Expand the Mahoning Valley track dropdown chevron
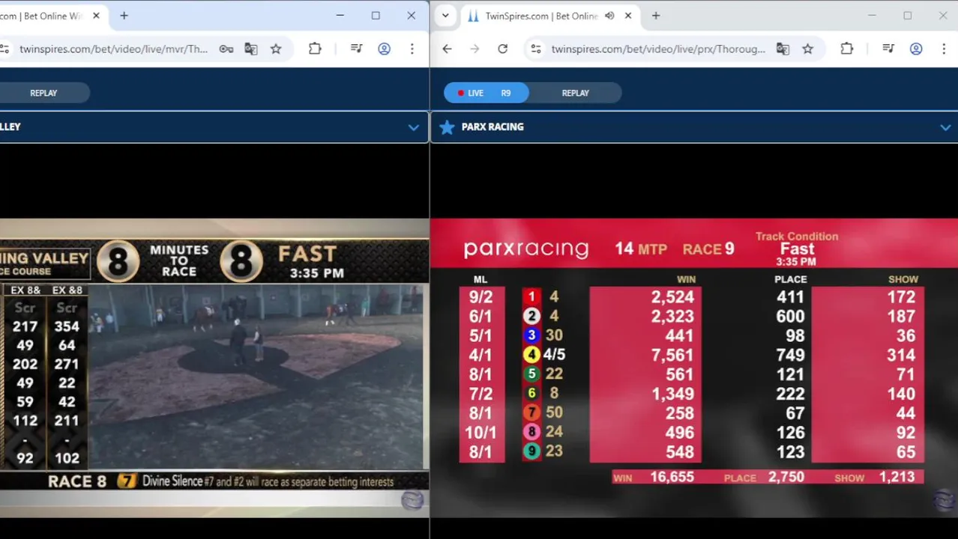 tap(413, 127)
